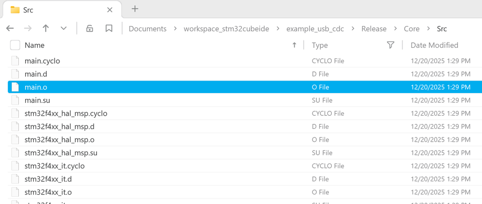Open the Type column filter
The image size is (482, 204).
[x=390, y=45]
